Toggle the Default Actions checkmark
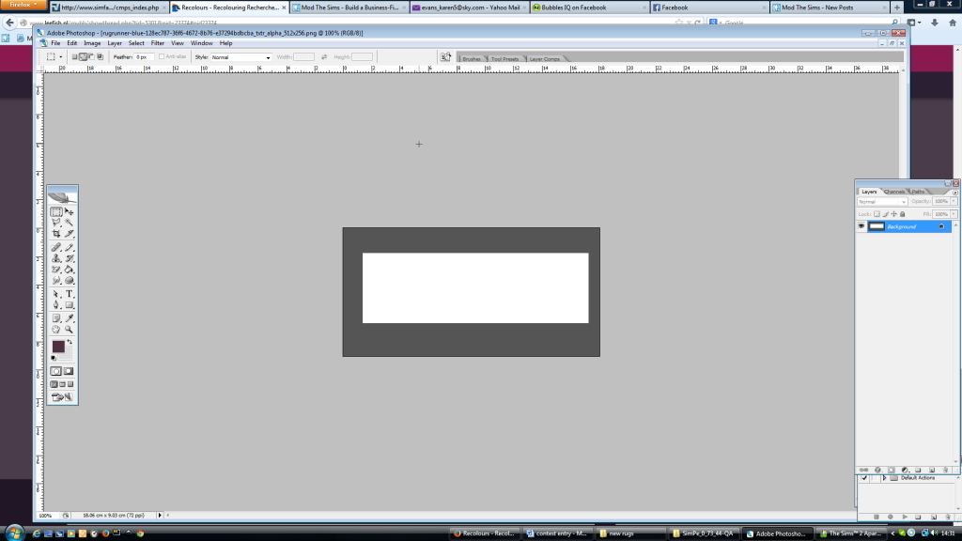This screenshot has height=541, width=962. click(862, 478)
